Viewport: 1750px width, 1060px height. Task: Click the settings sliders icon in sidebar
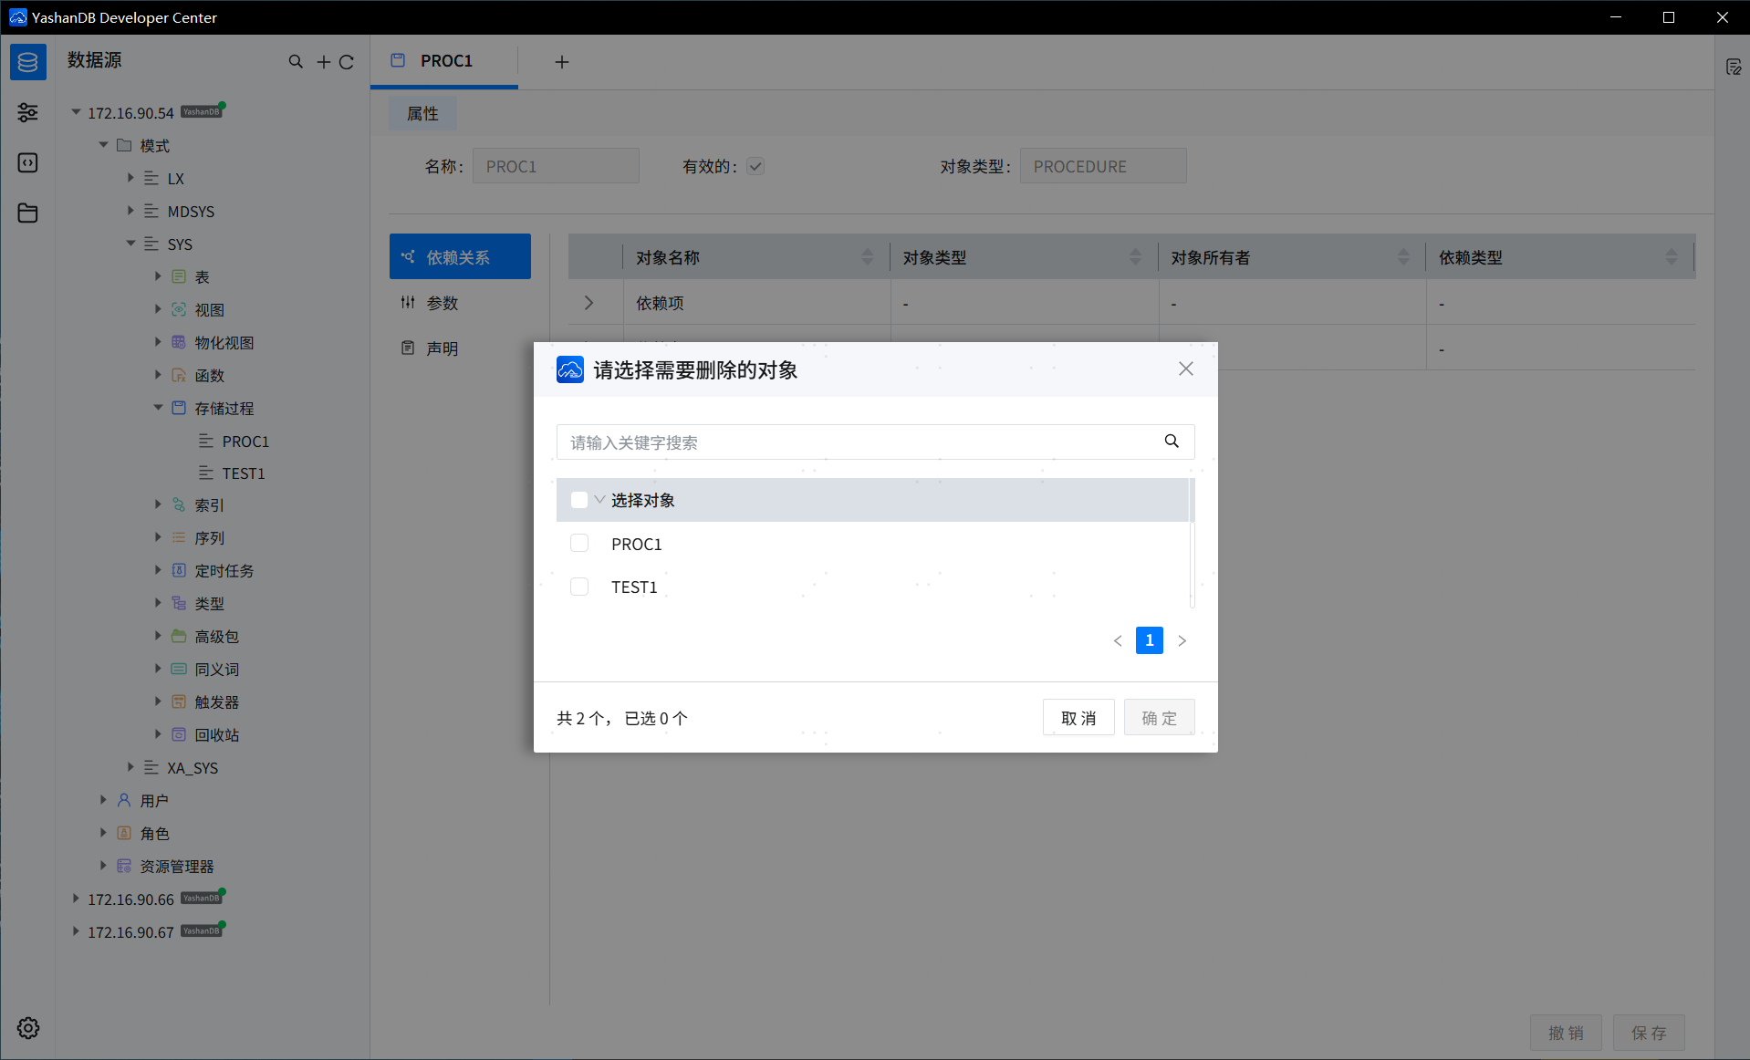click(x=27, y=112)
